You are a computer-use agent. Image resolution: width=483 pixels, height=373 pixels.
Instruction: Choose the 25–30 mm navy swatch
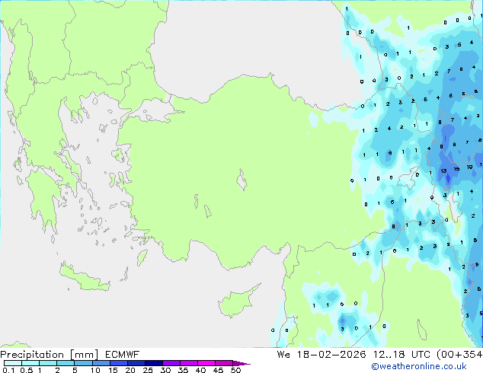tap(153, 363)
